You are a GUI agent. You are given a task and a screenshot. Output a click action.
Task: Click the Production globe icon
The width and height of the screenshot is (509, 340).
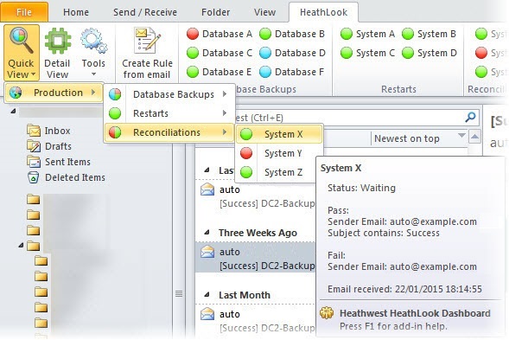click(16, 93)
